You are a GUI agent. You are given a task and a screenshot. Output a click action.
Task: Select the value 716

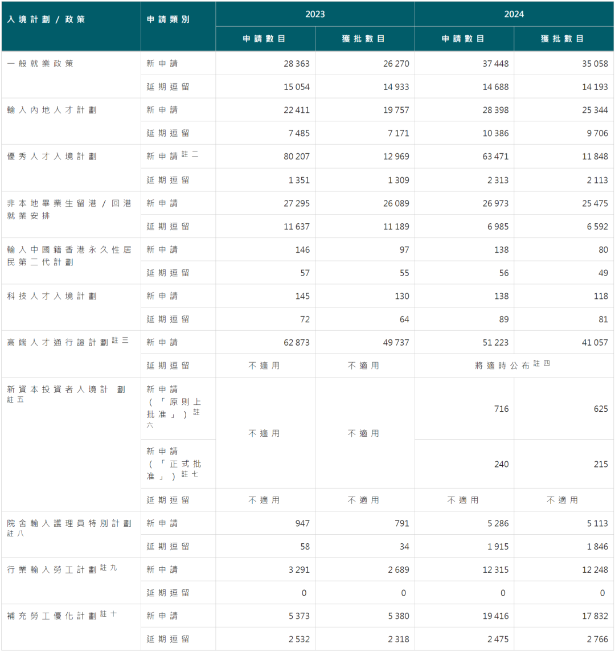pos(501,409)
